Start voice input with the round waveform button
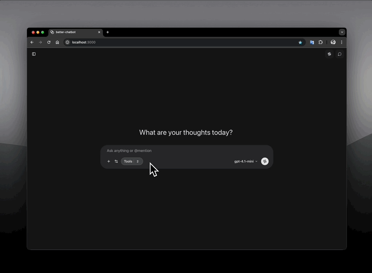This screenshot has width=372, height=273. click(265, 162)
